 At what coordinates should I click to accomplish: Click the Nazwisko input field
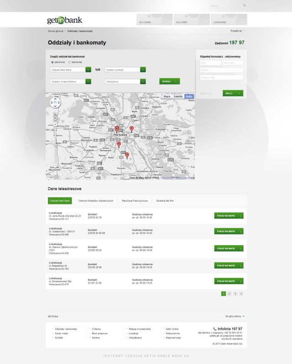pos(233,63)
